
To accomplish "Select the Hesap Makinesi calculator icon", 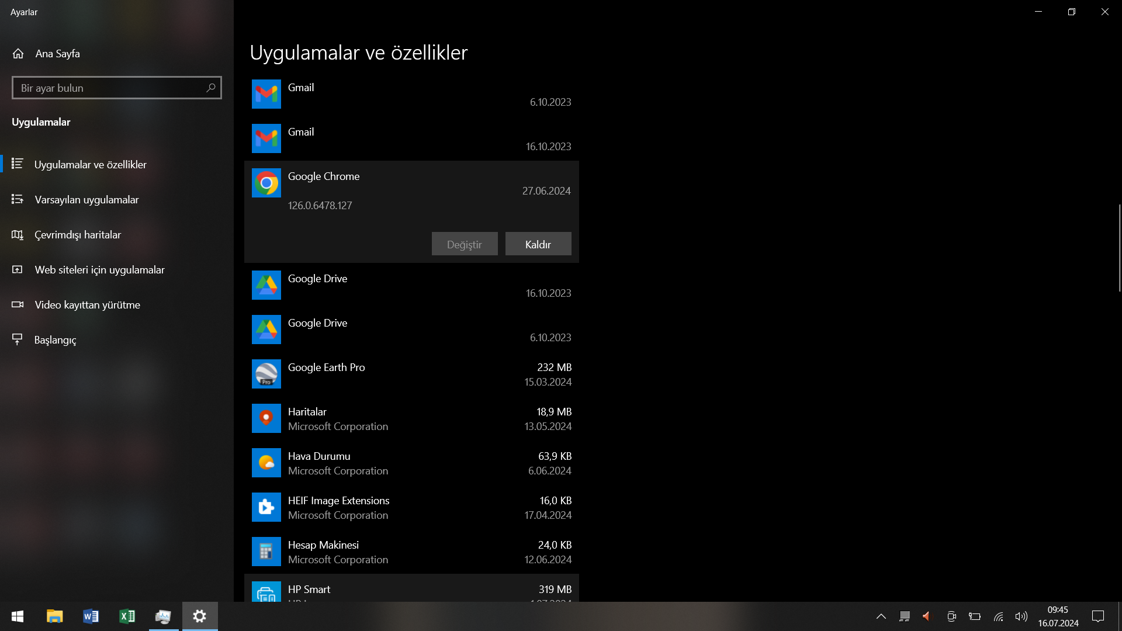I will click(x=266, y=552).
